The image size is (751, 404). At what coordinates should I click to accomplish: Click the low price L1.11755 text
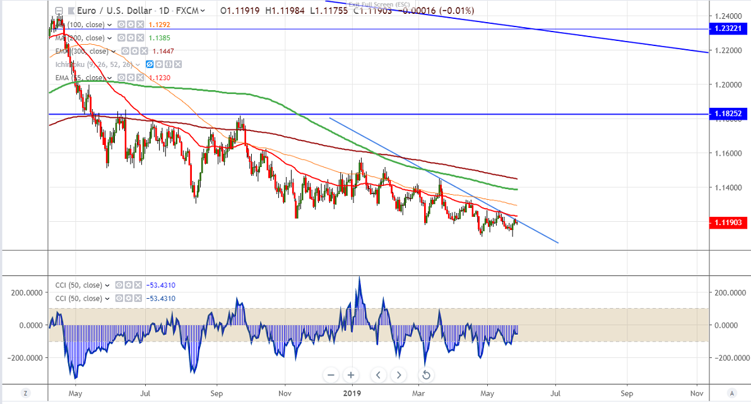(329, 11)
